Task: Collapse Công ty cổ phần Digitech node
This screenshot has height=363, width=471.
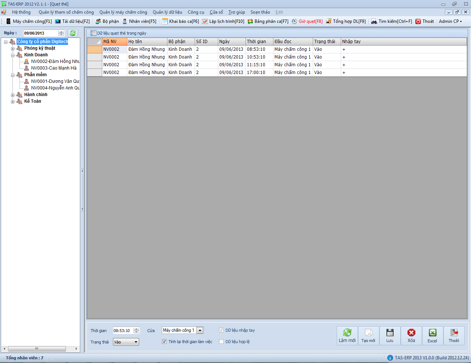Action: (x=6, y=42)
